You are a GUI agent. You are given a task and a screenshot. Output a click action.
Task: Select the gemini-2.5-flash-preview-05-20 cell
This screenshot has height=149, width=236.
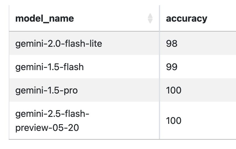pyautogui.click(x=84, y=120)
